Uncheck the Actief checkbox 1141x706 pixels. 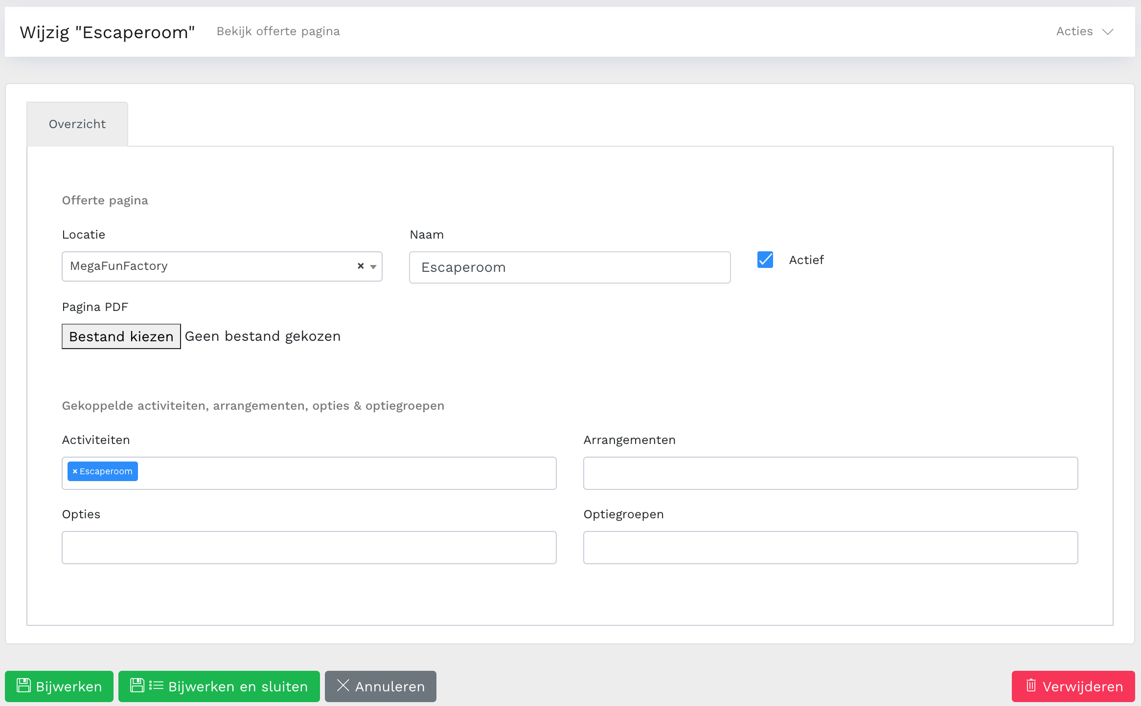pos(765,260)
